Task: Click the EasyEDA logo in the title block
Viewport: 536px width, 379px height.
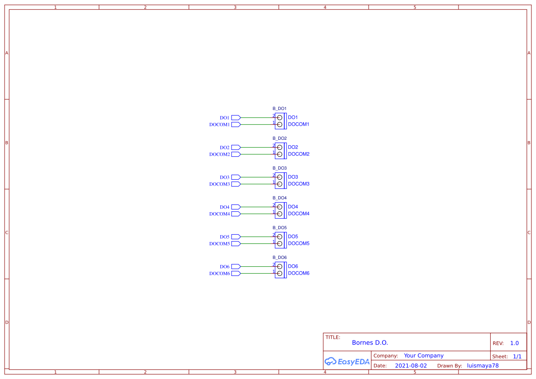Action: click(347, 362)
